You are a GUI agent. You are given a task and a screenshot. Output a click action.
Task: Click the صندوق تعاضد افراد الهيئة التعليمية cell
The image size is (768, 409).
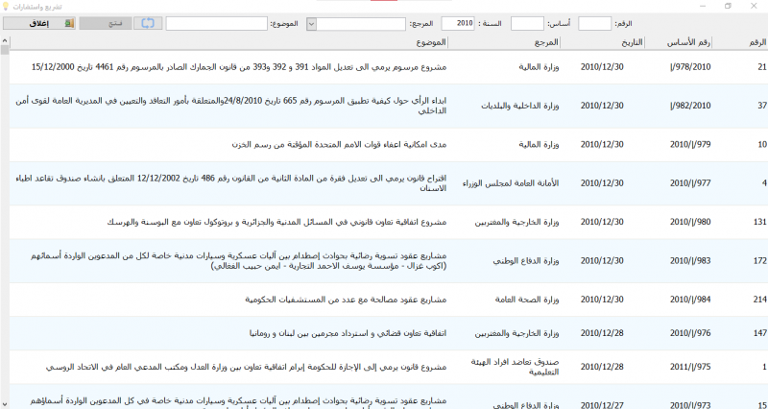515,367
